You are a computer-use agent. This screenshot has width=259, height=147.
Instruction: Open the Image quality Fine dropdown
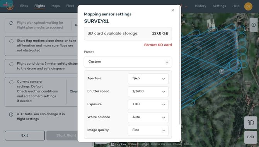(x=148, y=130)
